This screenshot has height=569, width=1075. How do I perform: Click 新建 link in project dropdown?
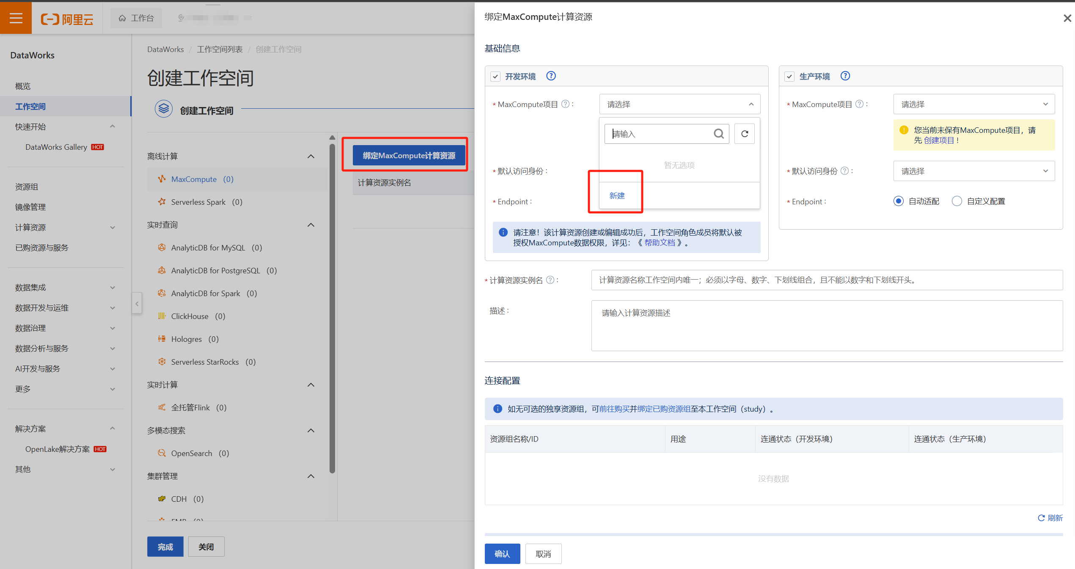click(x=617, y=196)
